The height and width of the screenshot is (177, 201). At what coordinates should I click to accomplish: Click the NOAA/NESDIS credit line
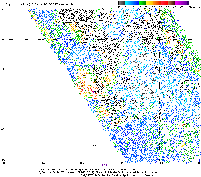[x=117, y=175]
